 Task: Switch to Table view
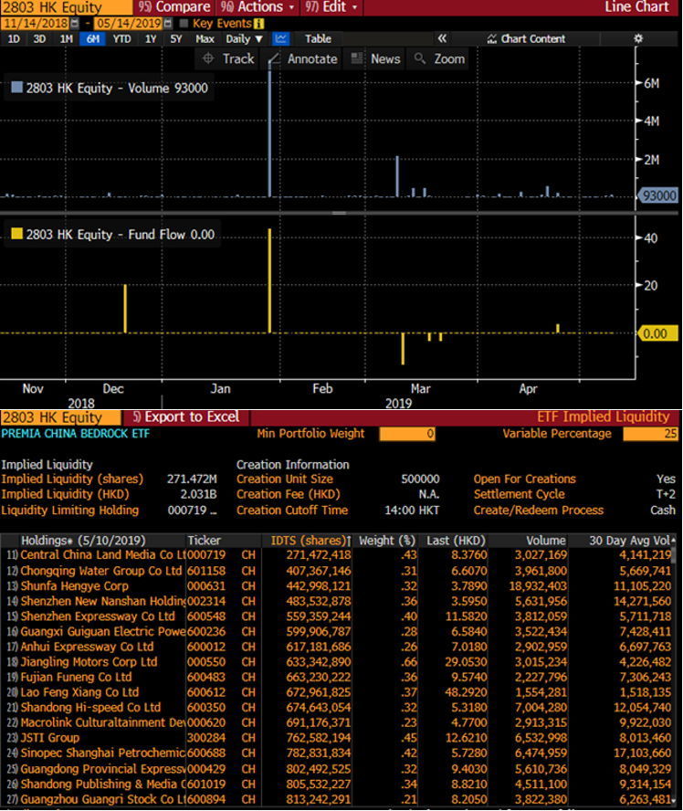[x=318, y=38]
